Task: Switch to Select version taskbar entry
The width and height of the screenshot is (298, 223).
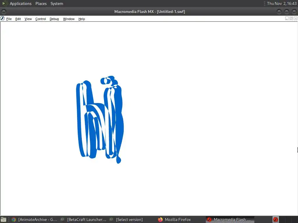Action: 127,220
